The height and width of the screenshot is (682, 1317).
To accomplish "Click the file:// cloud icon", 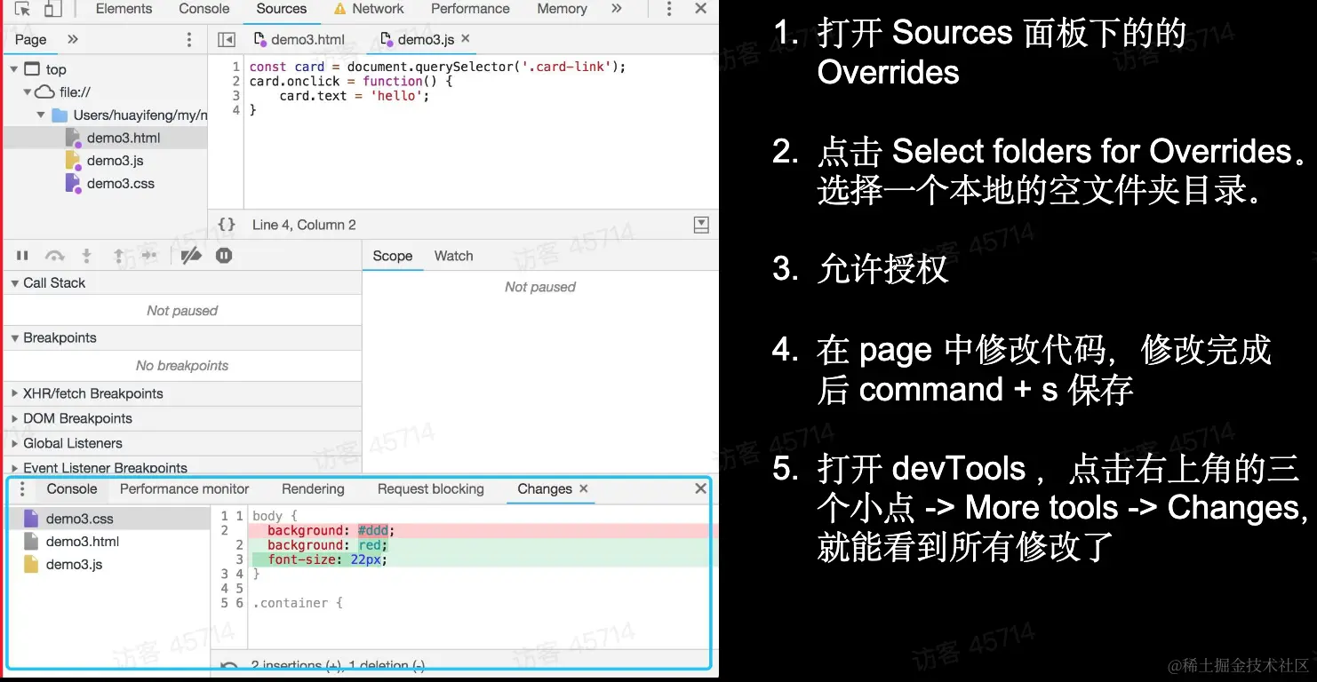I will pos(44,92).
